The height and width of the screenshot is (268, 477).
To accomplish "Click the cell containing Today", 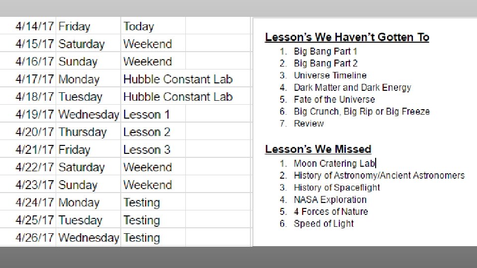I will point(139,26).
